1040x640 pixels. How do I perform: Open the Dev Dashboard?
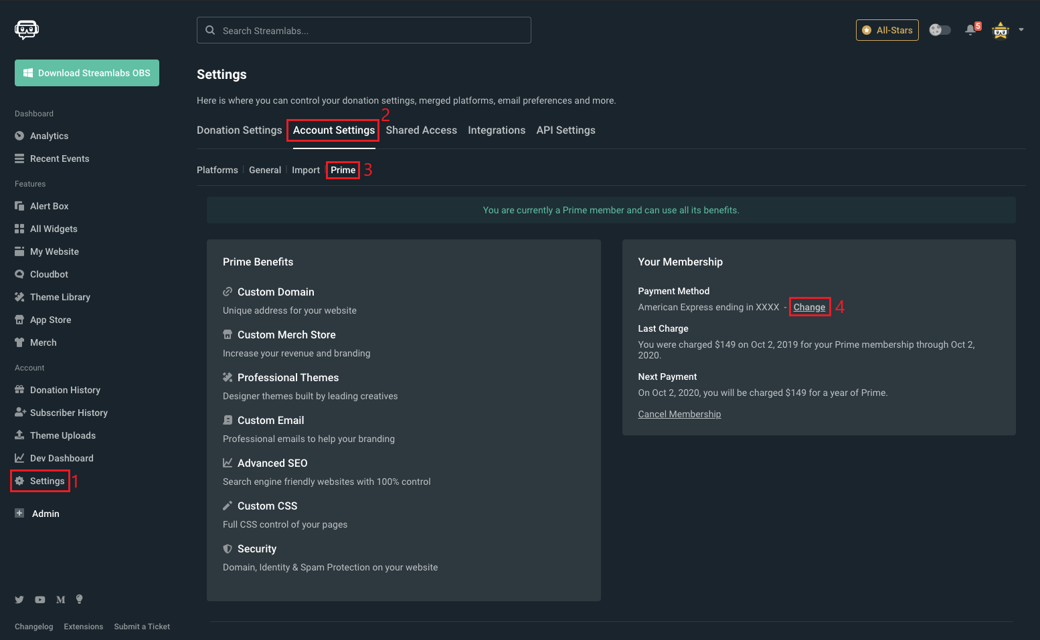tap(54, 458)
